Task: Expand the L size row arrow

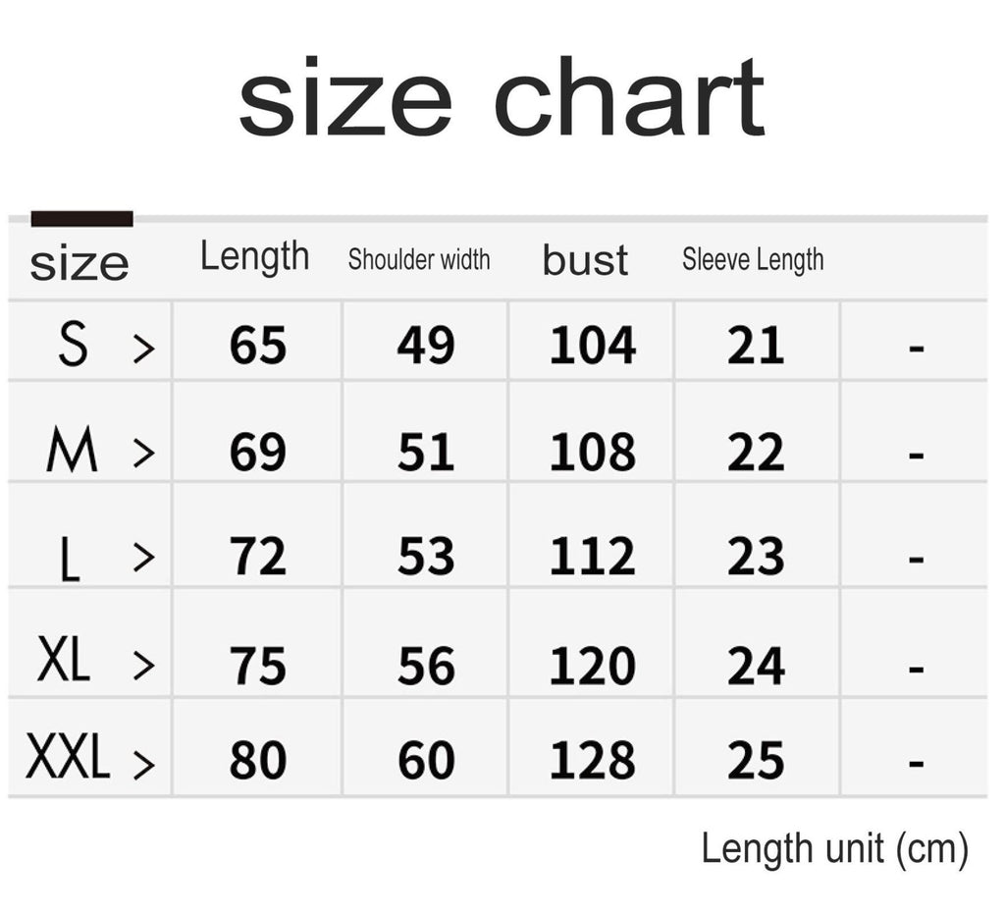Action: pos(144,558)
